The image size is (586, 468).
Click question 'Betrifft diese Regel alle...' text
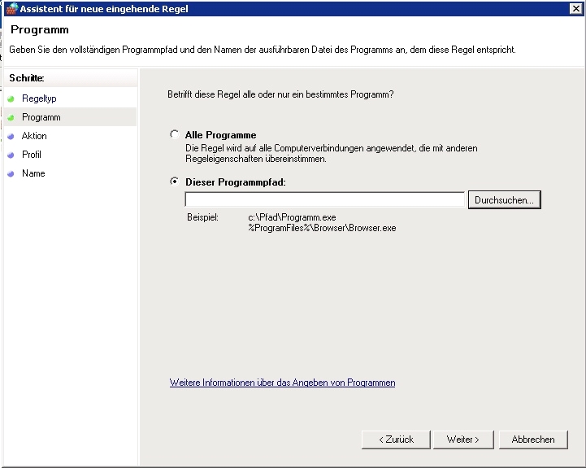pyautogui.click(x=280, y=94)
